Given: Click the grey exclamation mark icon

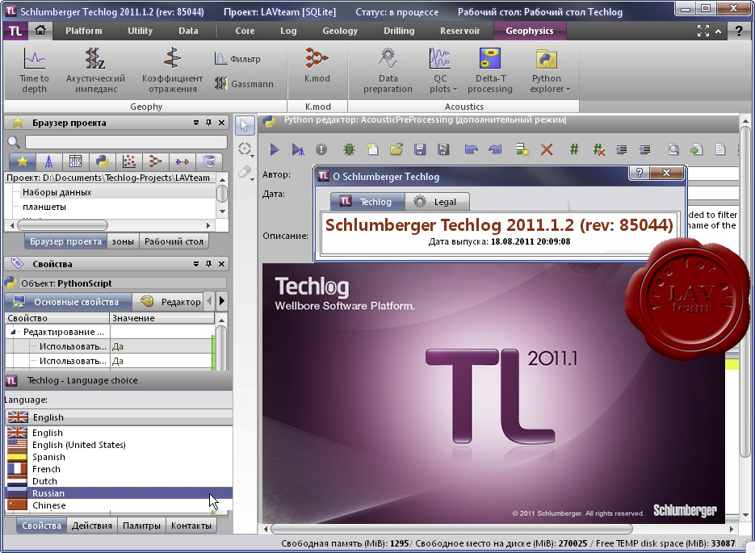Looking at the screenshot, I should click(321, 149).
